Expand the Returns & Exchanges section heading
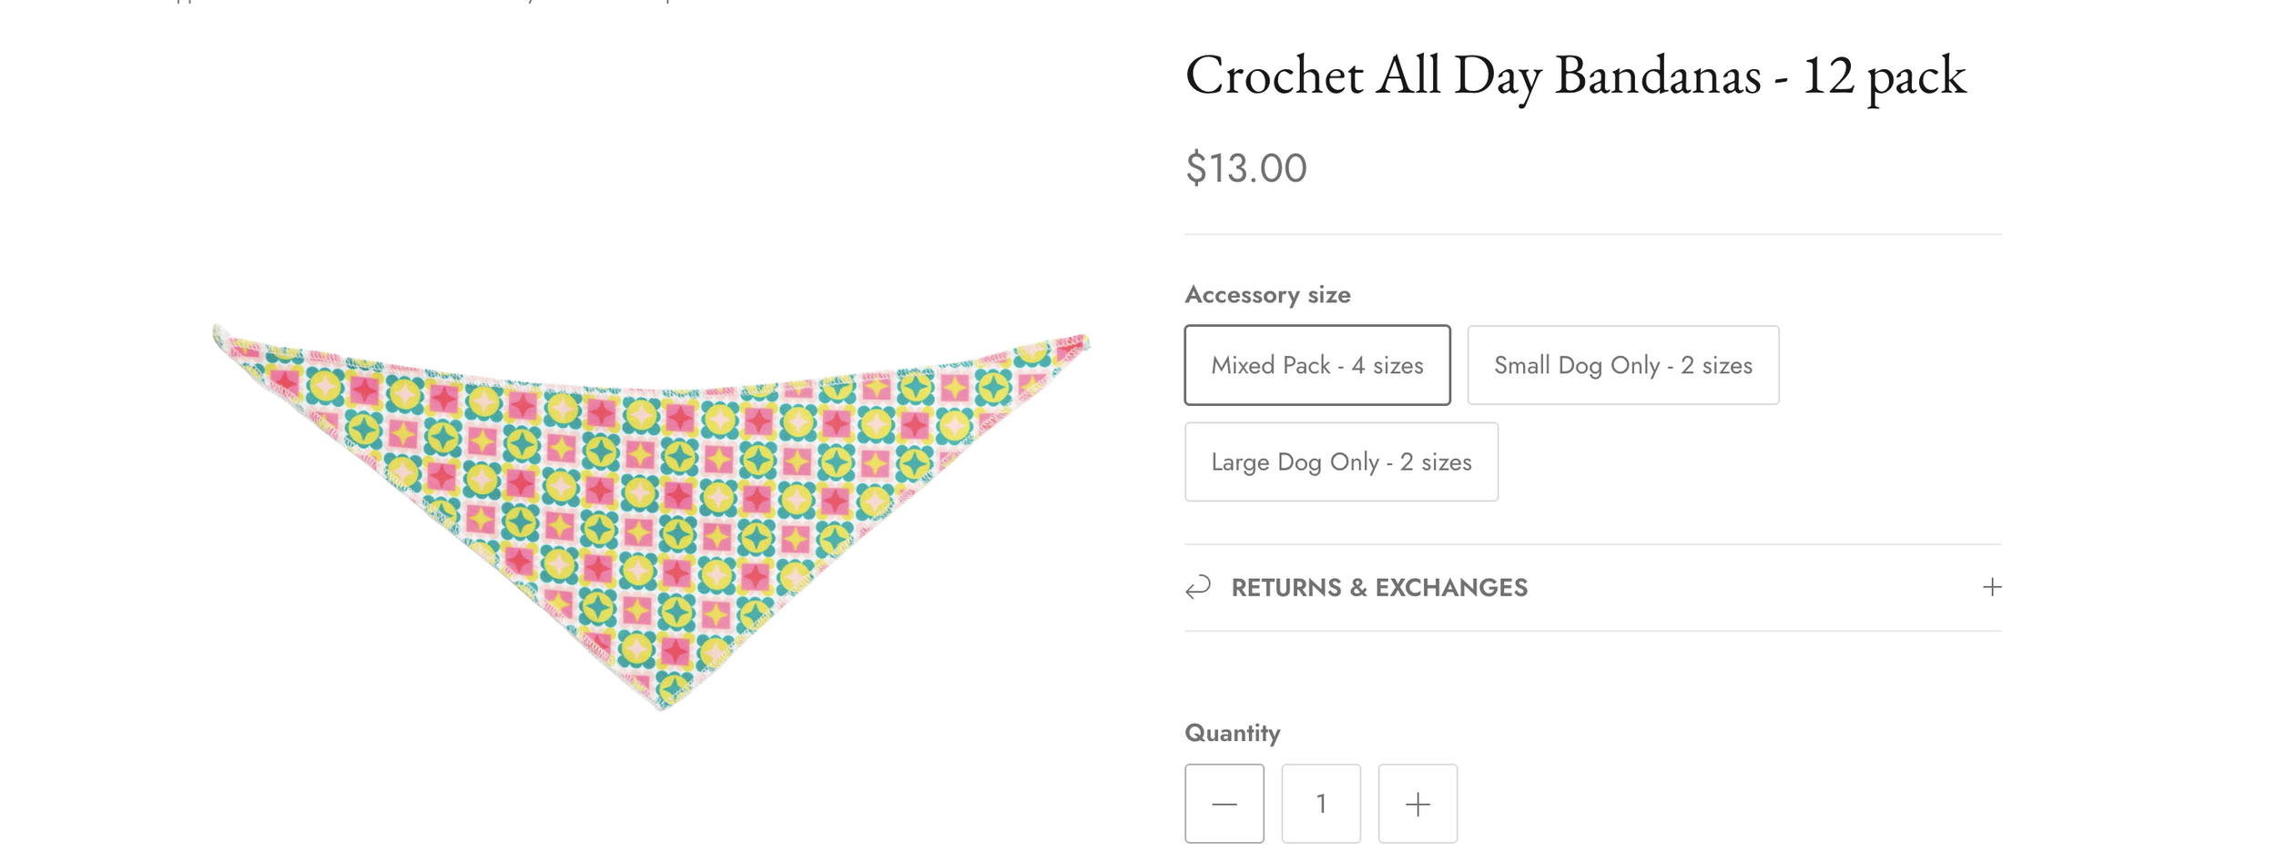 click(x=1378, y=588)
